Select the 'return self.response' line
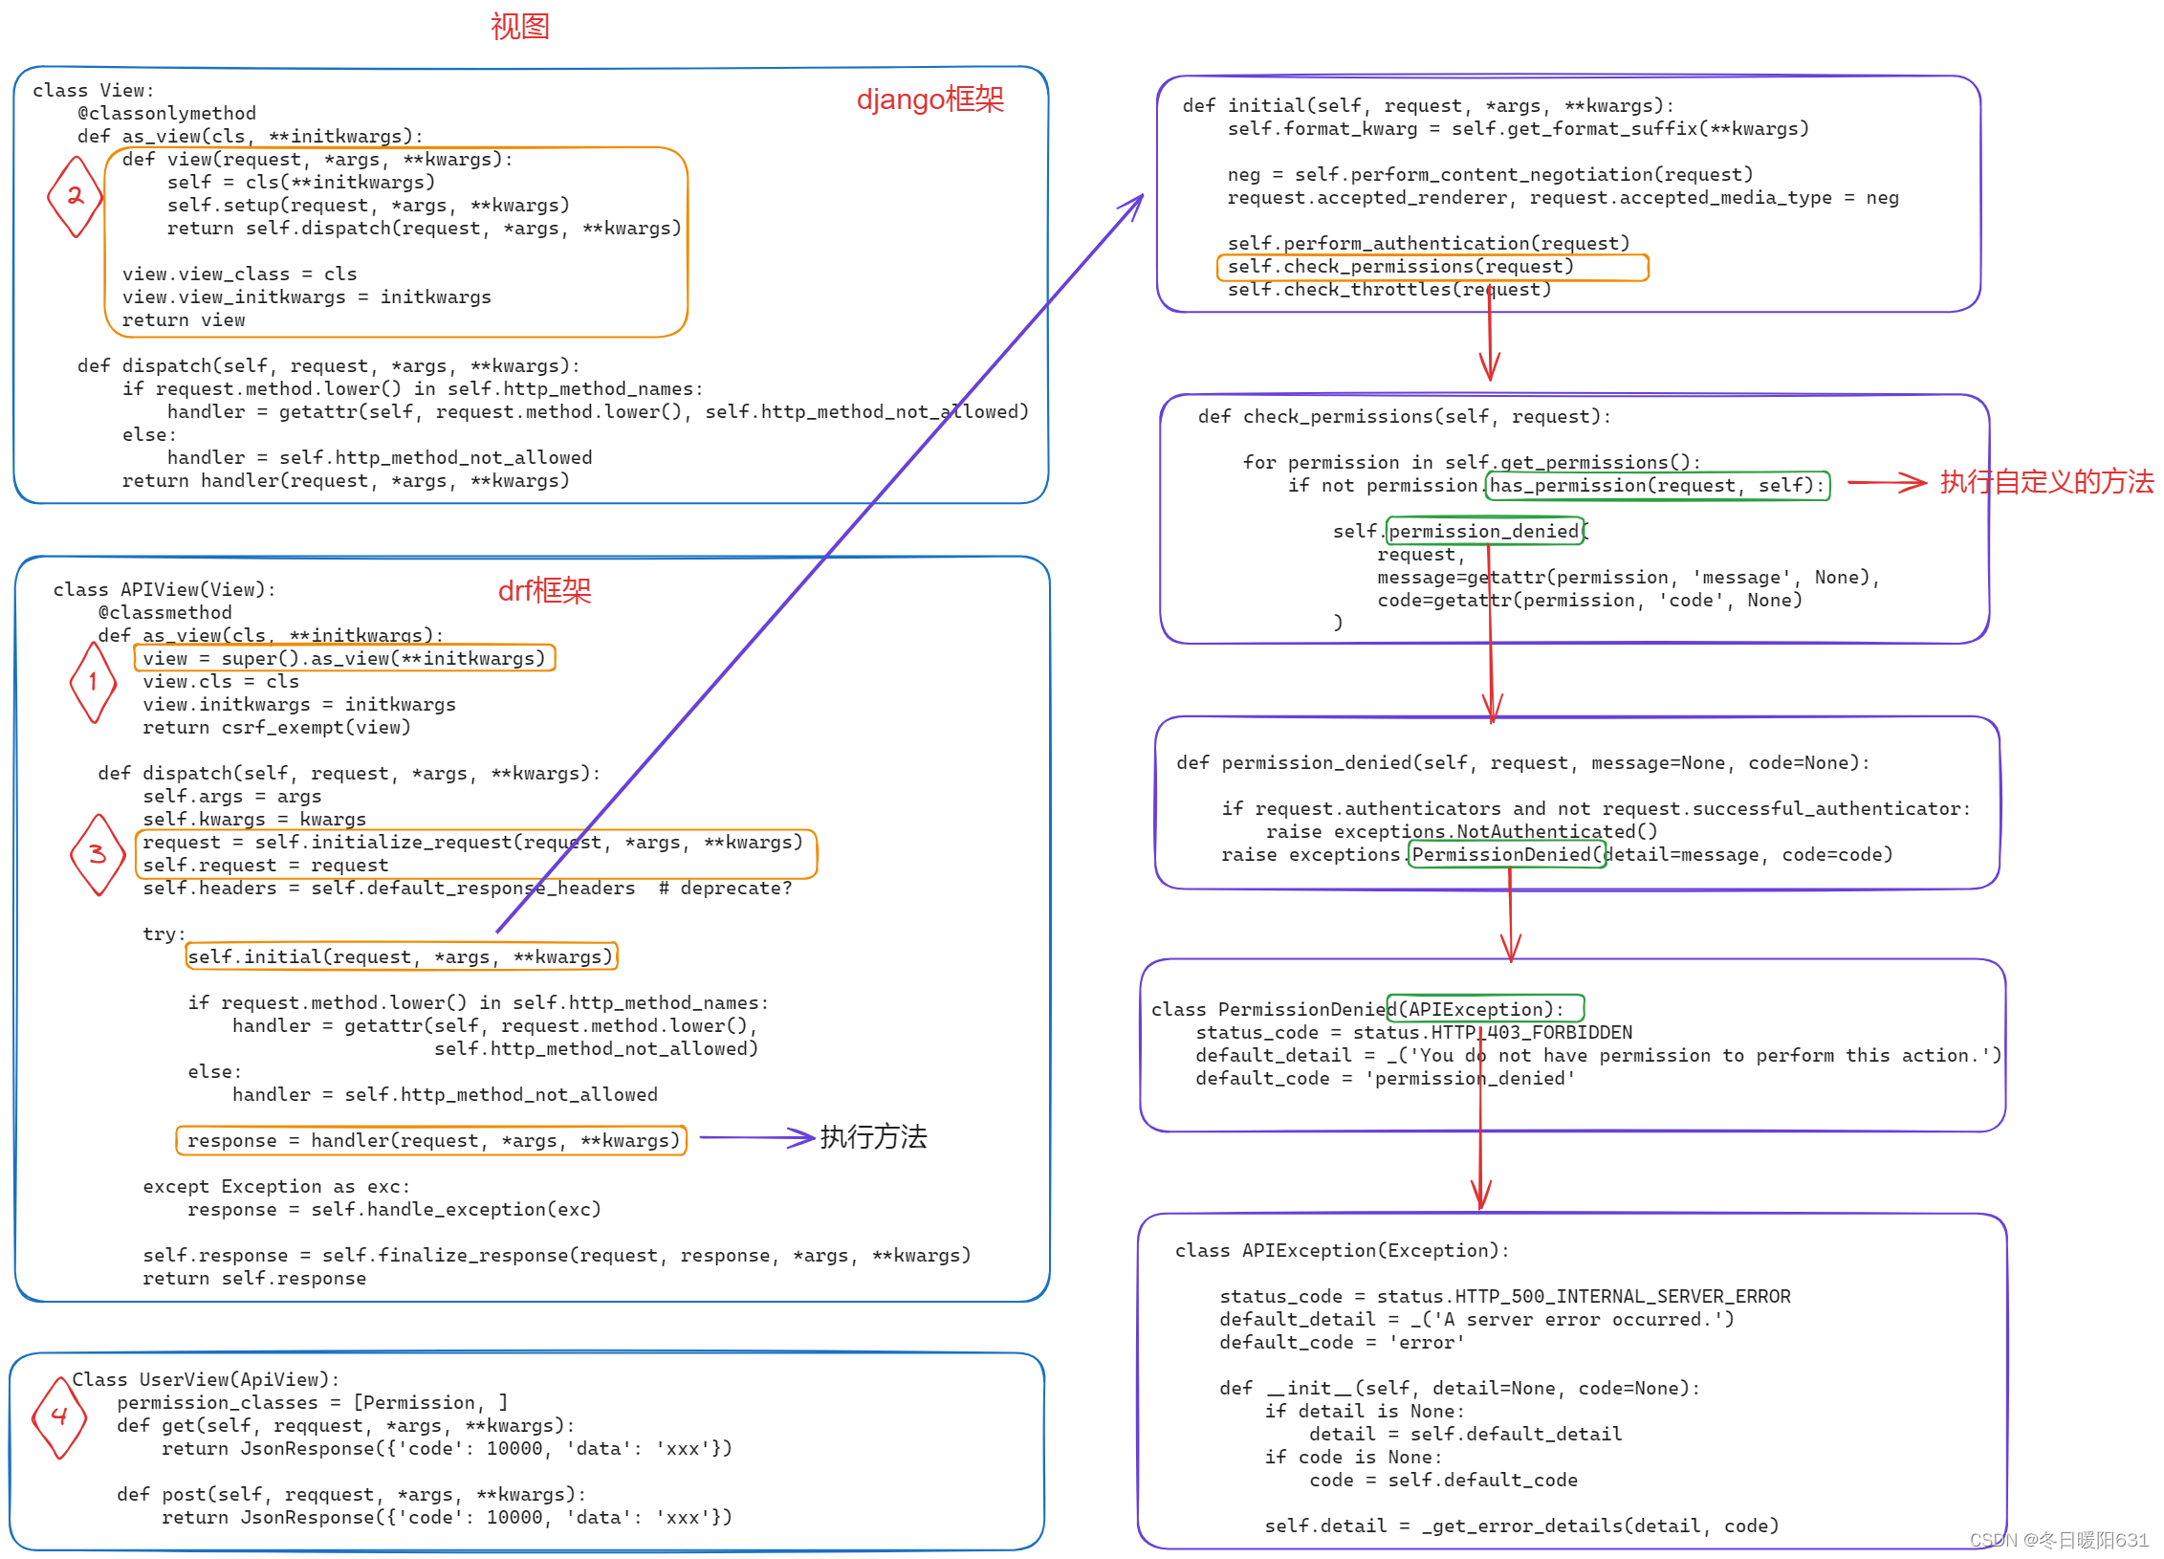 tap(254, 1279)
